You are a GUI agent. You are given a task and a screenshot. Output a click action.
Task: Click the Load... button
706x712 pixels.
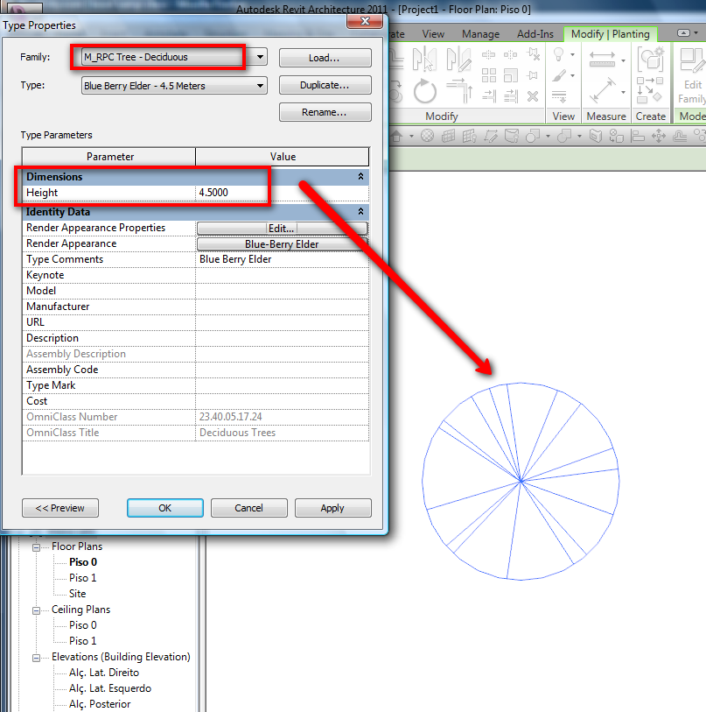pos(325,58)
